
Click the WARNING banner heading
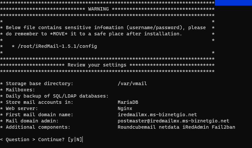click(x=98, y=9)
